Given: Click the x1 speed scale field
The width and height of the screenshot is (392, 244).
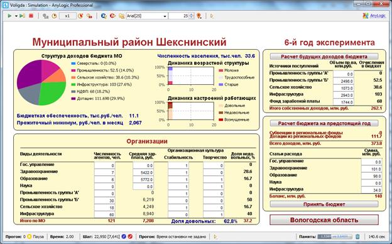Looking at the screenshot, I should pyautogui.click(x=67, y=16).
